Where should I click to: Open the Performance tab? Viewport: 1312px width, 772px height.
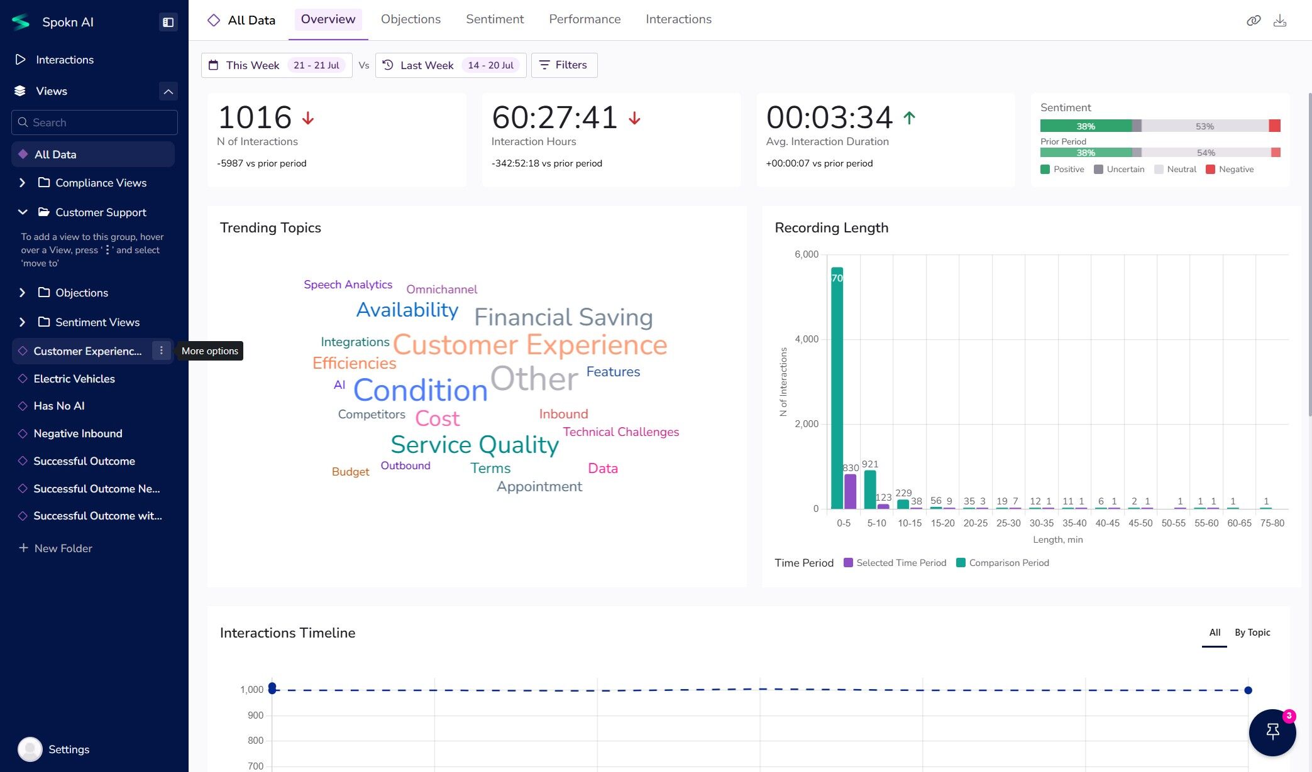pos(584,19)
